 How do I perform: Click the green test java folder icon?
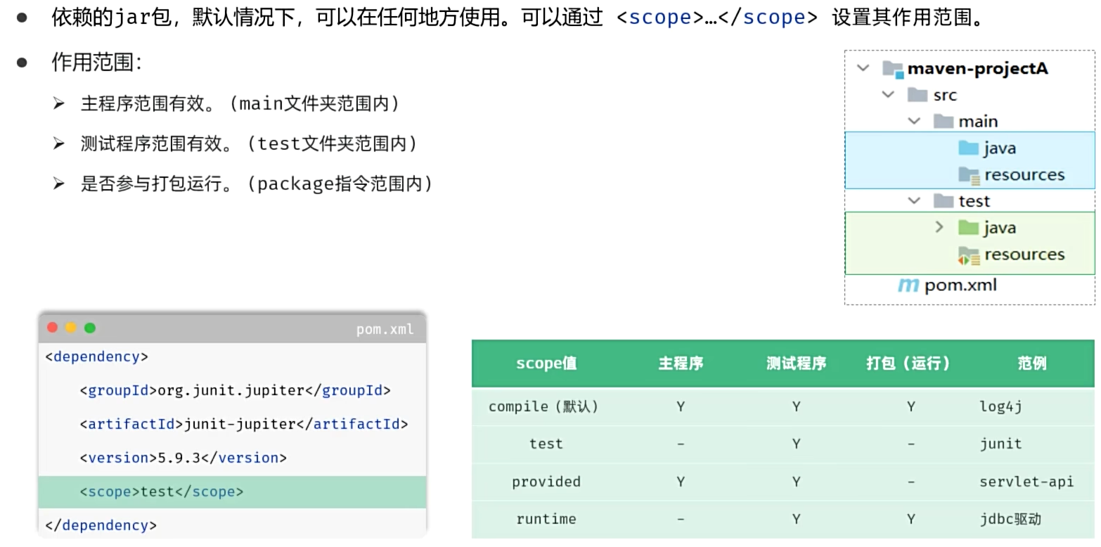(968, 228)
